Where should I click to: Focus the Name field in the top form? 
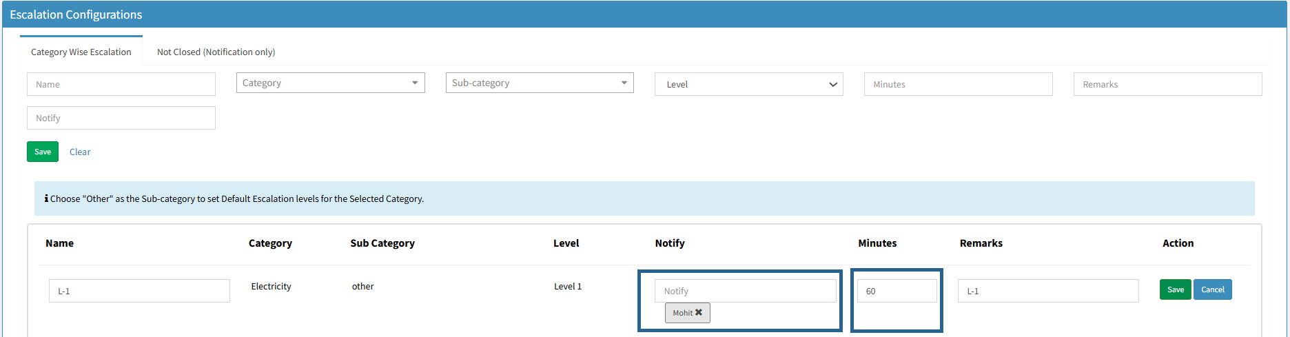121,84
